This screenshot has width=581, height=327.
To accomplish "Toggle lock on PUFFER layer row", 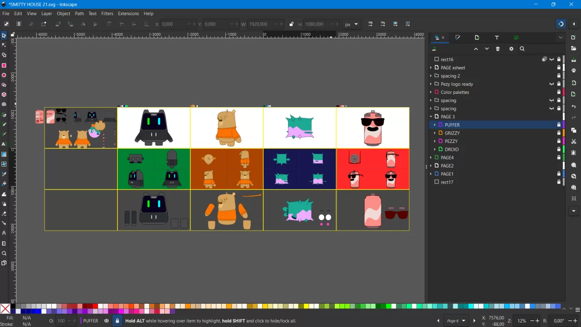I will click(x=559, y=125).
